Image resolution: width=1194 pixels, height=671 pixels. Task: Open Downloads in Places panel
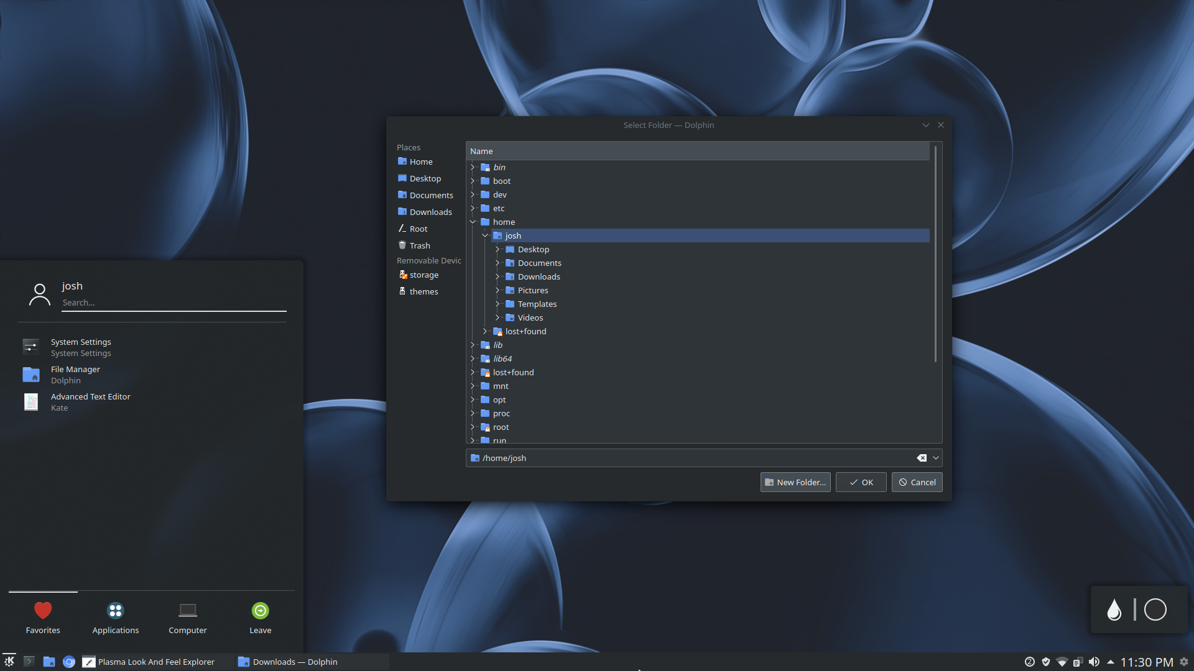[425, 212]
